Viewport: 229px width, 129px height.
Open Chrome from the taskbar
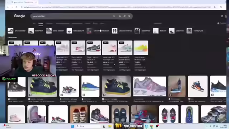pyautogui.click(x=152, y=126)
